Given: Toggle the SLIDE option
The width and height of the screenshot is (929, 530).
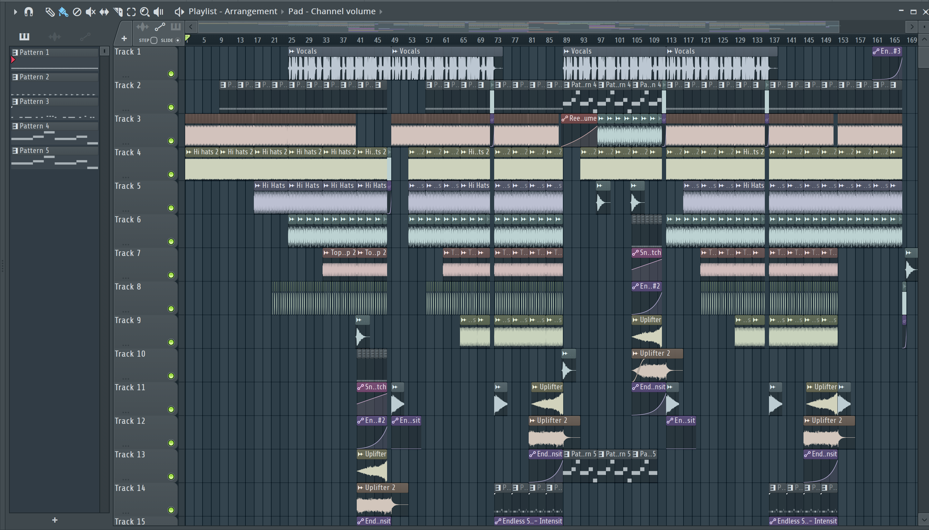Looking at the screenshot, I should (x=178, y=40).
